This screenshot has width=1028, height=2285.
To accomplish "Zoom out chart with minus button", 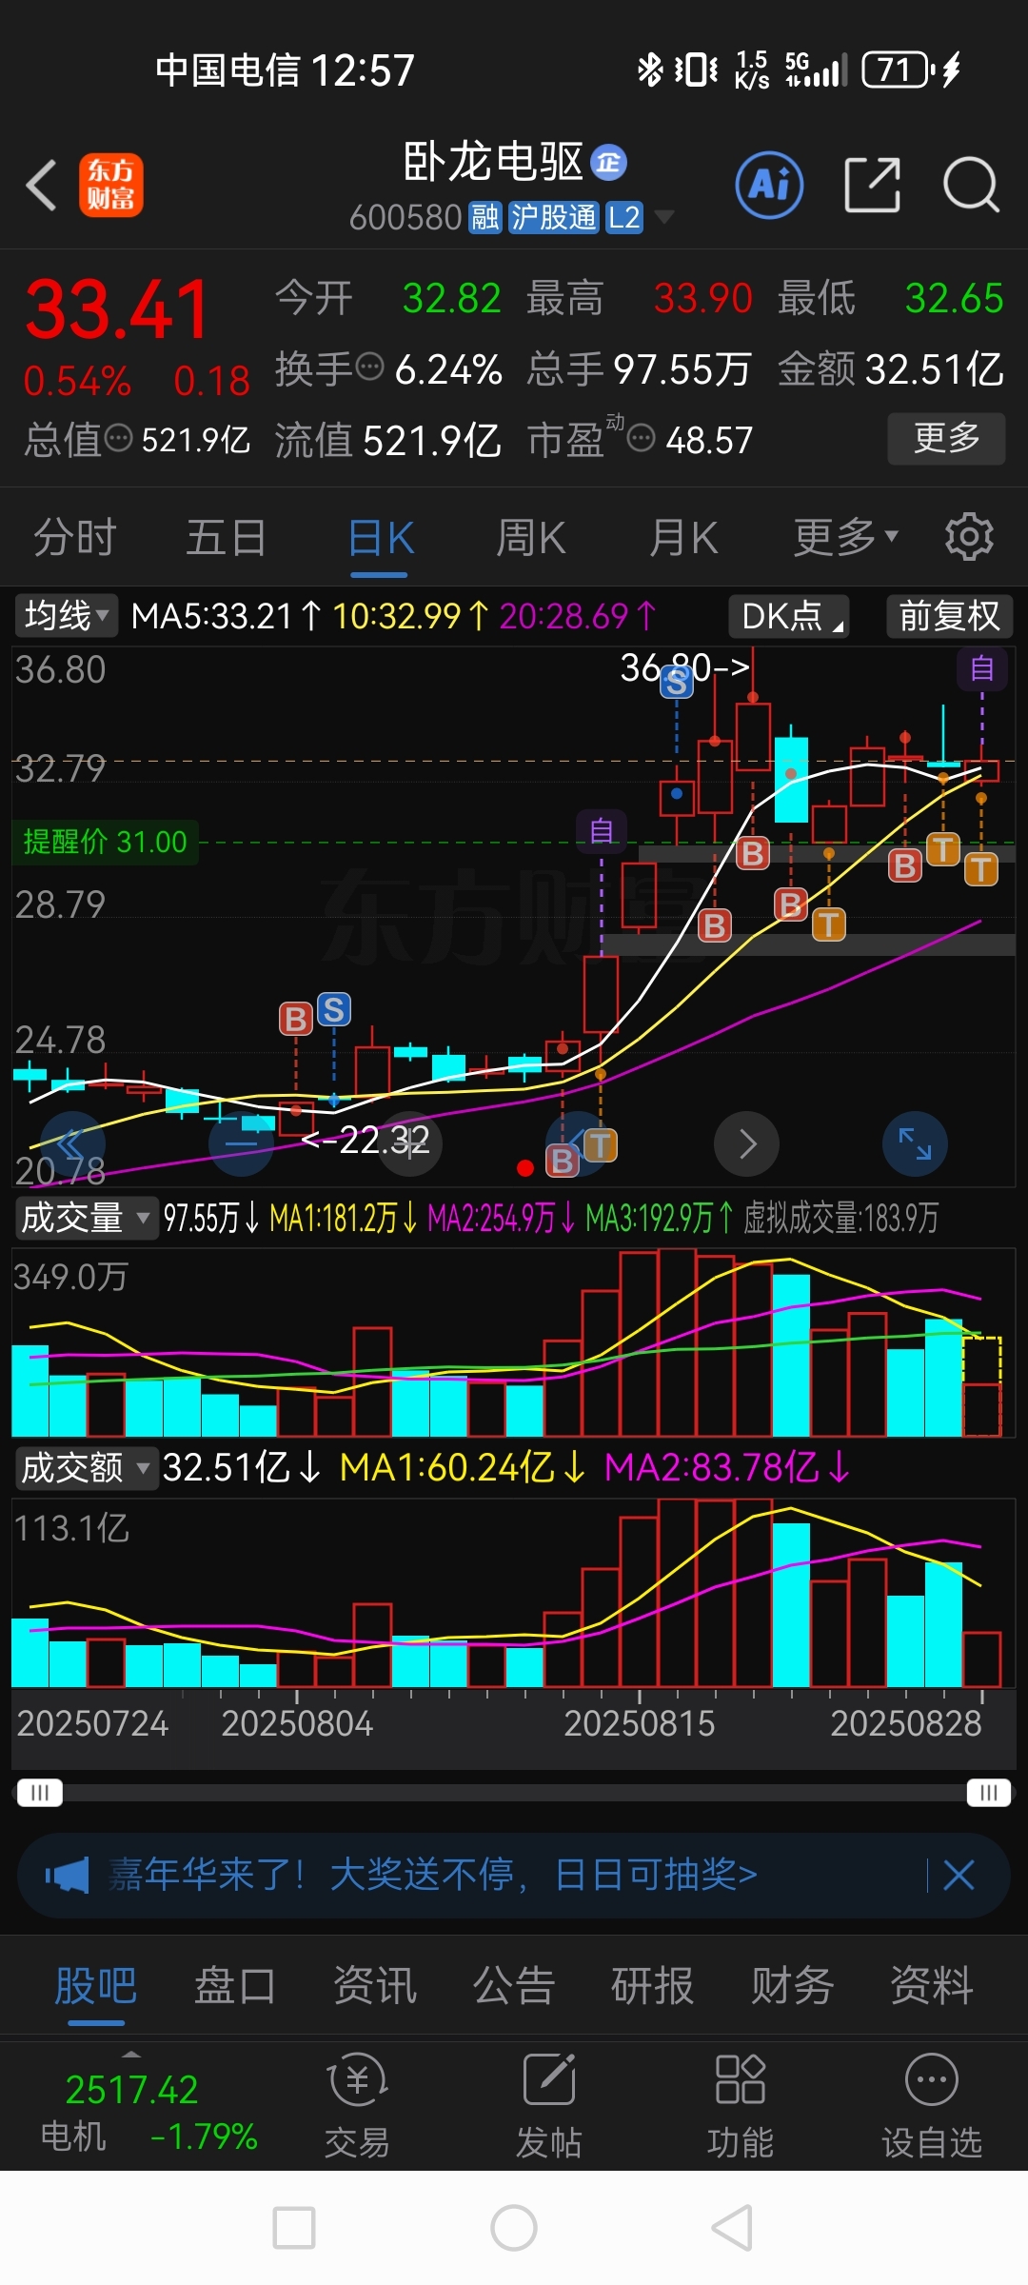I will pyautogui.click(x=241, y=1142).
